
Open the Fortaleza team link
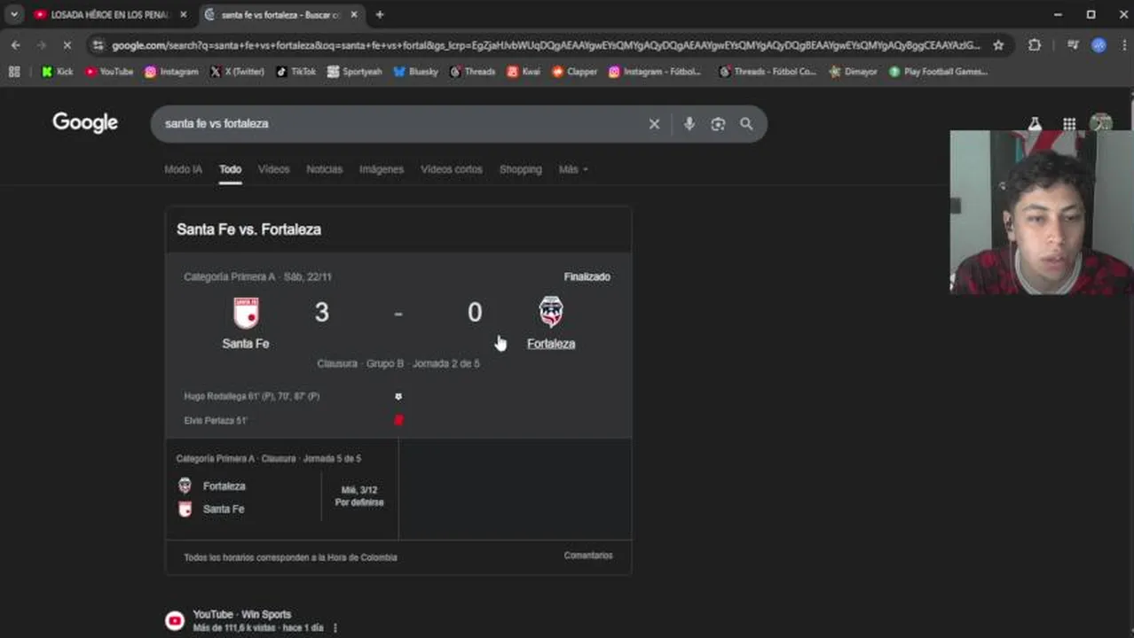tap(551, 344)
